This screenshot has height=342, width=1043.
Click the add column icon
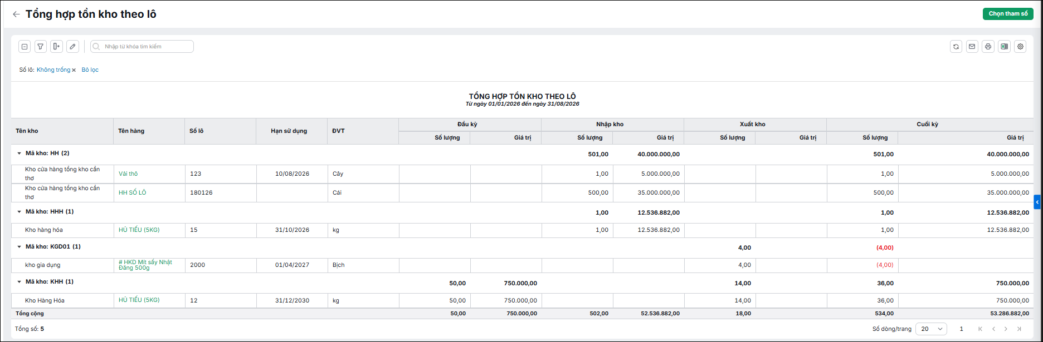[x=56, y=47]
